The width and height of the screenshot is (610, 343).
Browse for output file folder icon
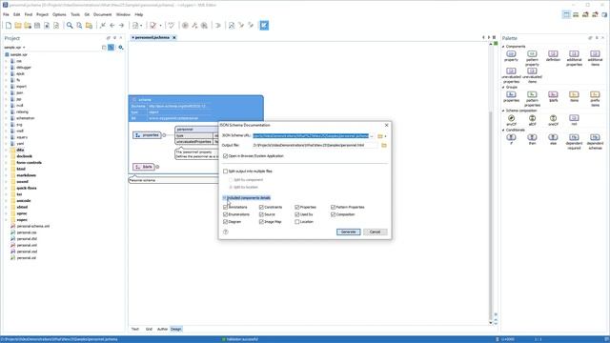coord(384,145)
